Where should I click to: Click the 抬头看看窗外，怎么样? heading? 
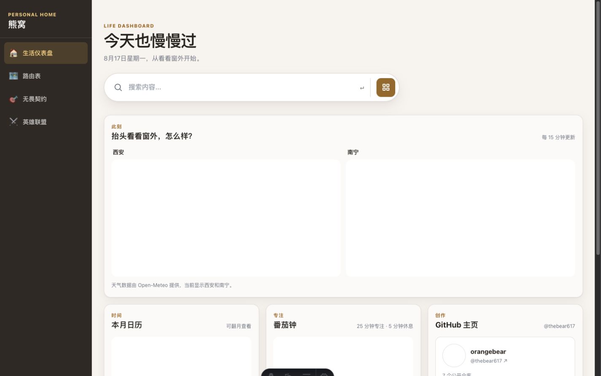(x=152, y=136)
